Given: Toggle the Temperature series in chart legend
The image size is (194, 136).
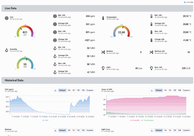Looking at the screenshot, I should point(147,120).
